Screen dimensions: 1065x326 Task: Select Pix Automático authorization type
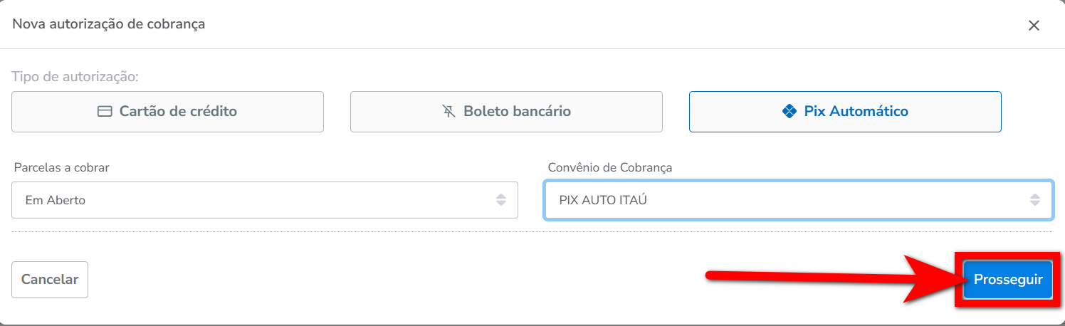tap(845, 112)
